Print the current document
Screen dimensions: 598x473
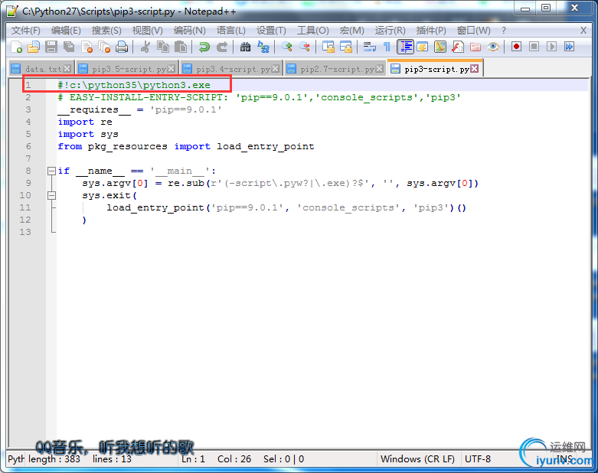pos(122,47)
